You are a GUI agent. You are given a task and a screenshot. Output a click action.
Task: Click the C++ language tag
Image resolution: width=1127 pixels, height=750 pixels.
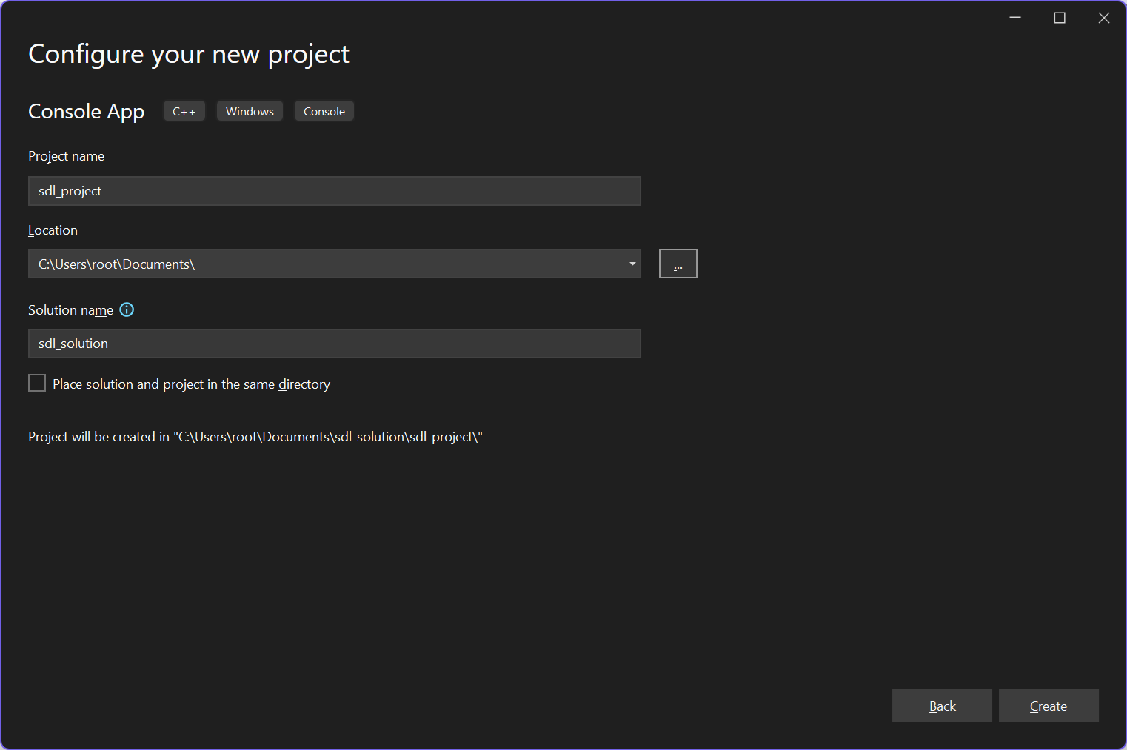[x=184, y=110]
